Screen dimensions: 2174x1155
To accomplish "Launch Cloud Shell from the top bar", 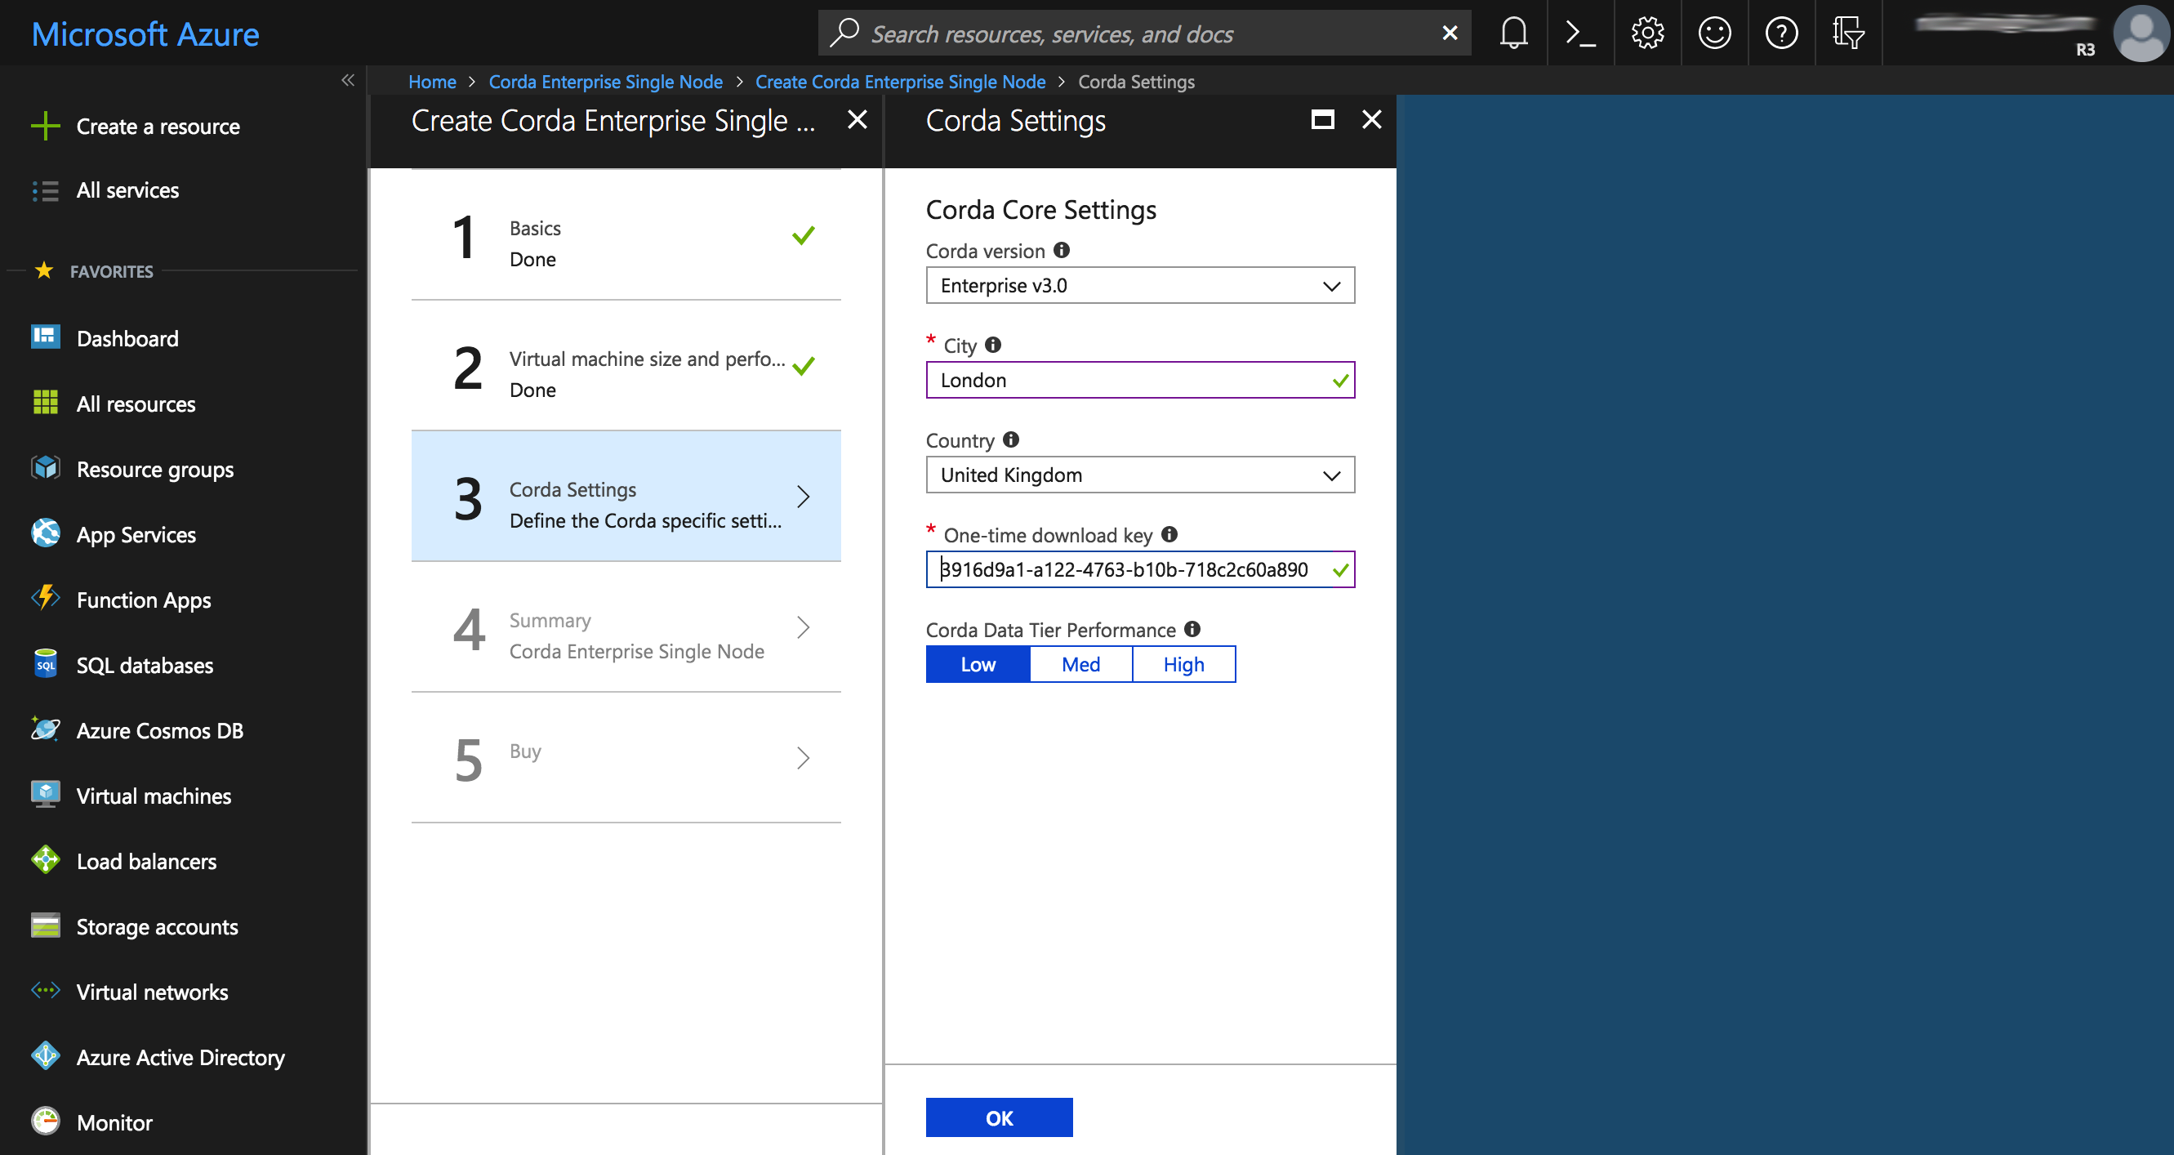I will [1579, 33].
